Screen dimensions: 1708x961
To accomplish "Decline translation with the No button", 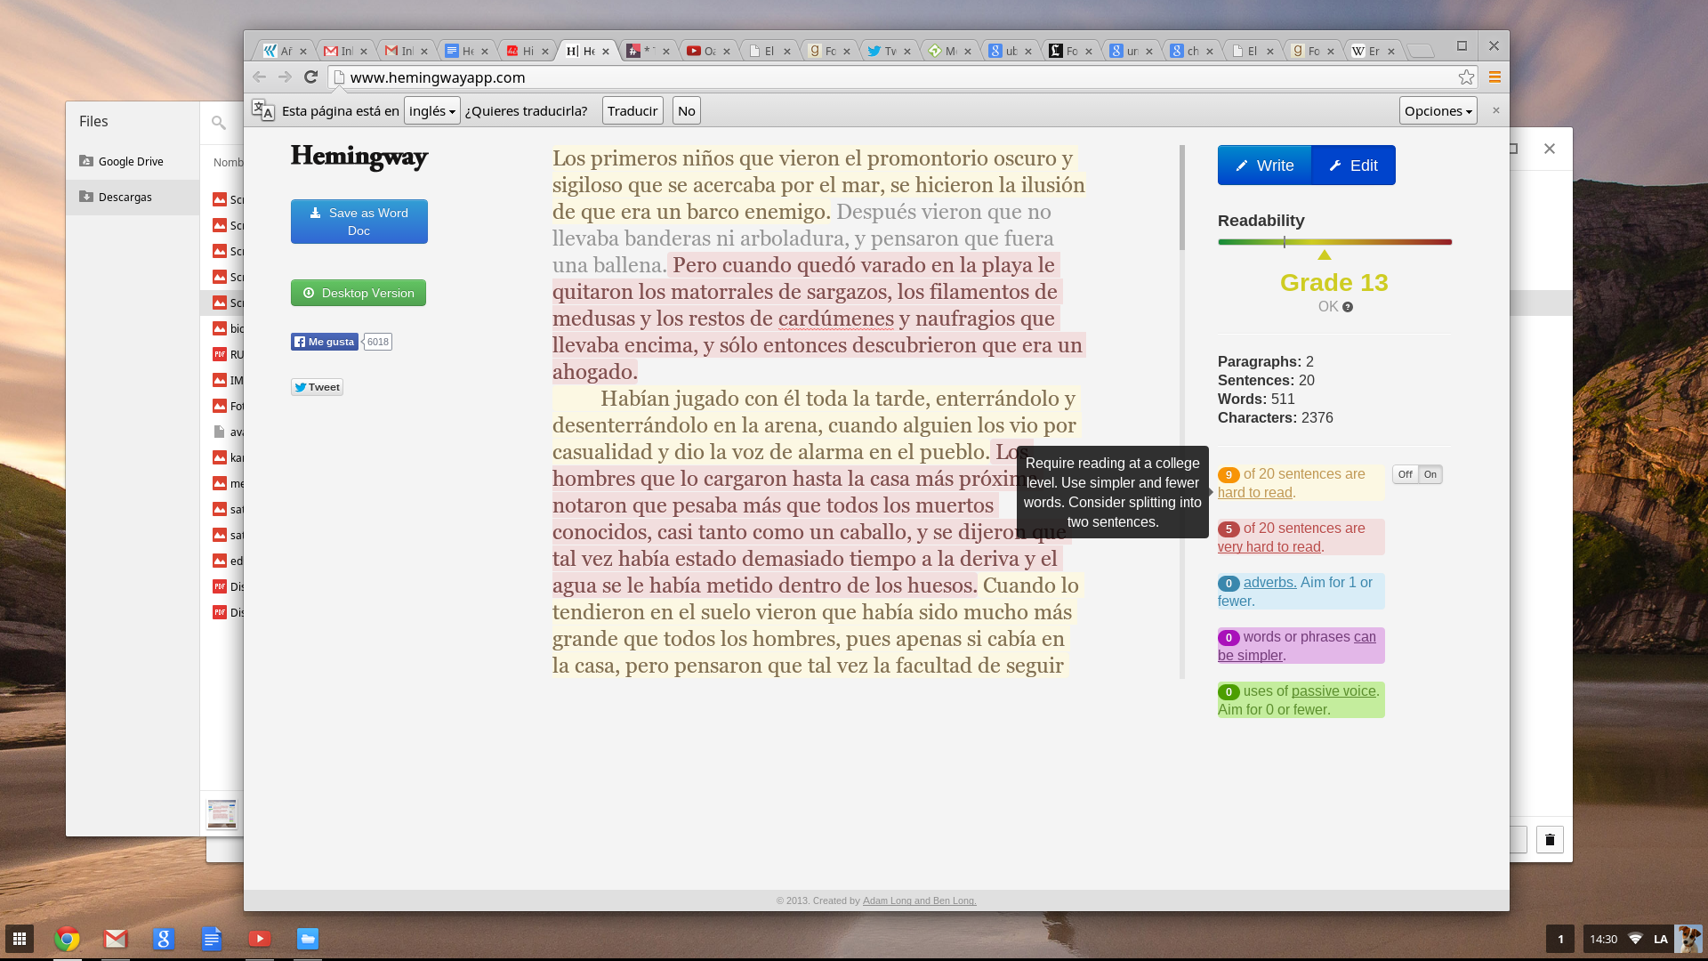I will click(x=686, y=110).
